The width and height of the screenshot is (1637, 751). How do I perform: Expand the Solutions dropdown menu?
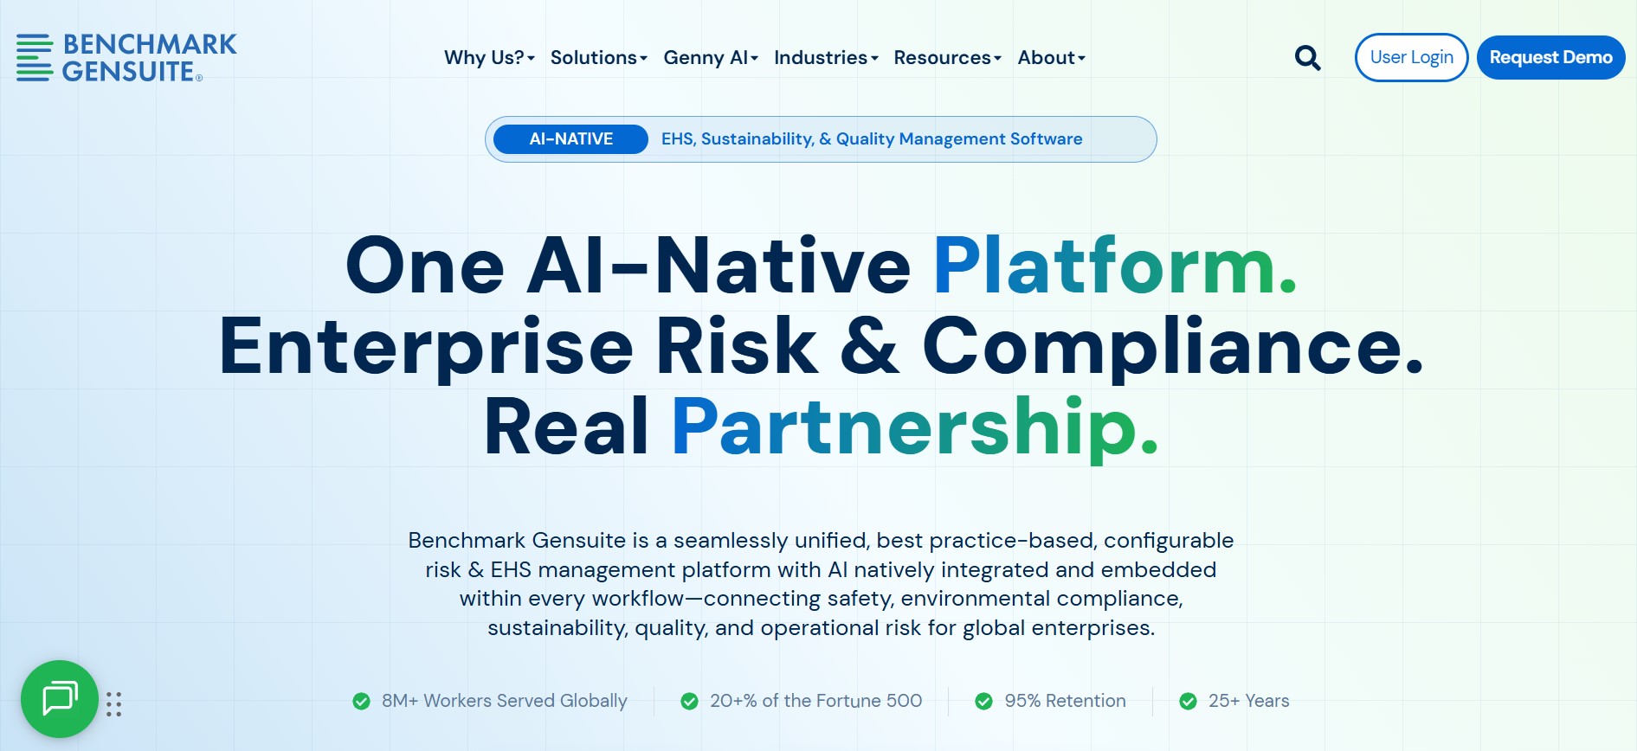pos(598,58)
